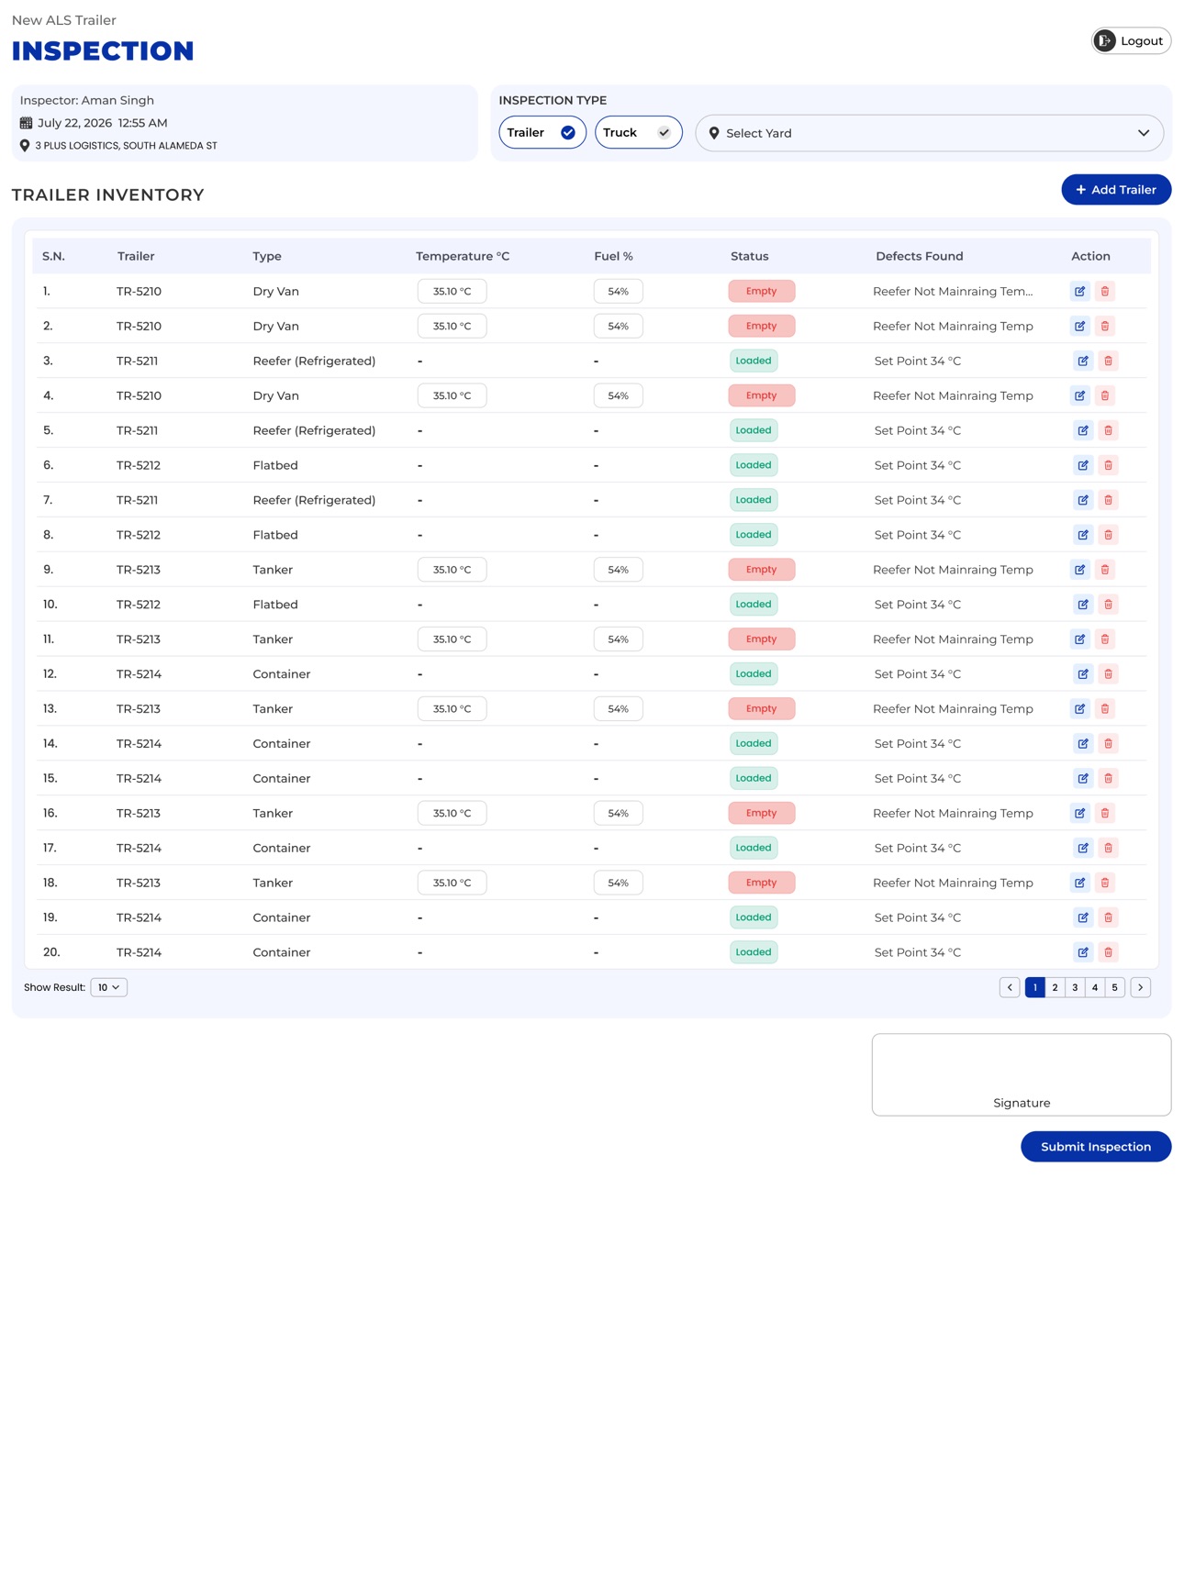Click the Logout button
Viewport: 1184px width, 1578px height.
1131,40
